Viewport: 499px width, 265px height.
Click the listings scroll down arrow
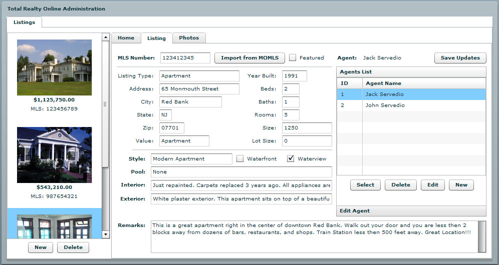[x=106, y=235]
